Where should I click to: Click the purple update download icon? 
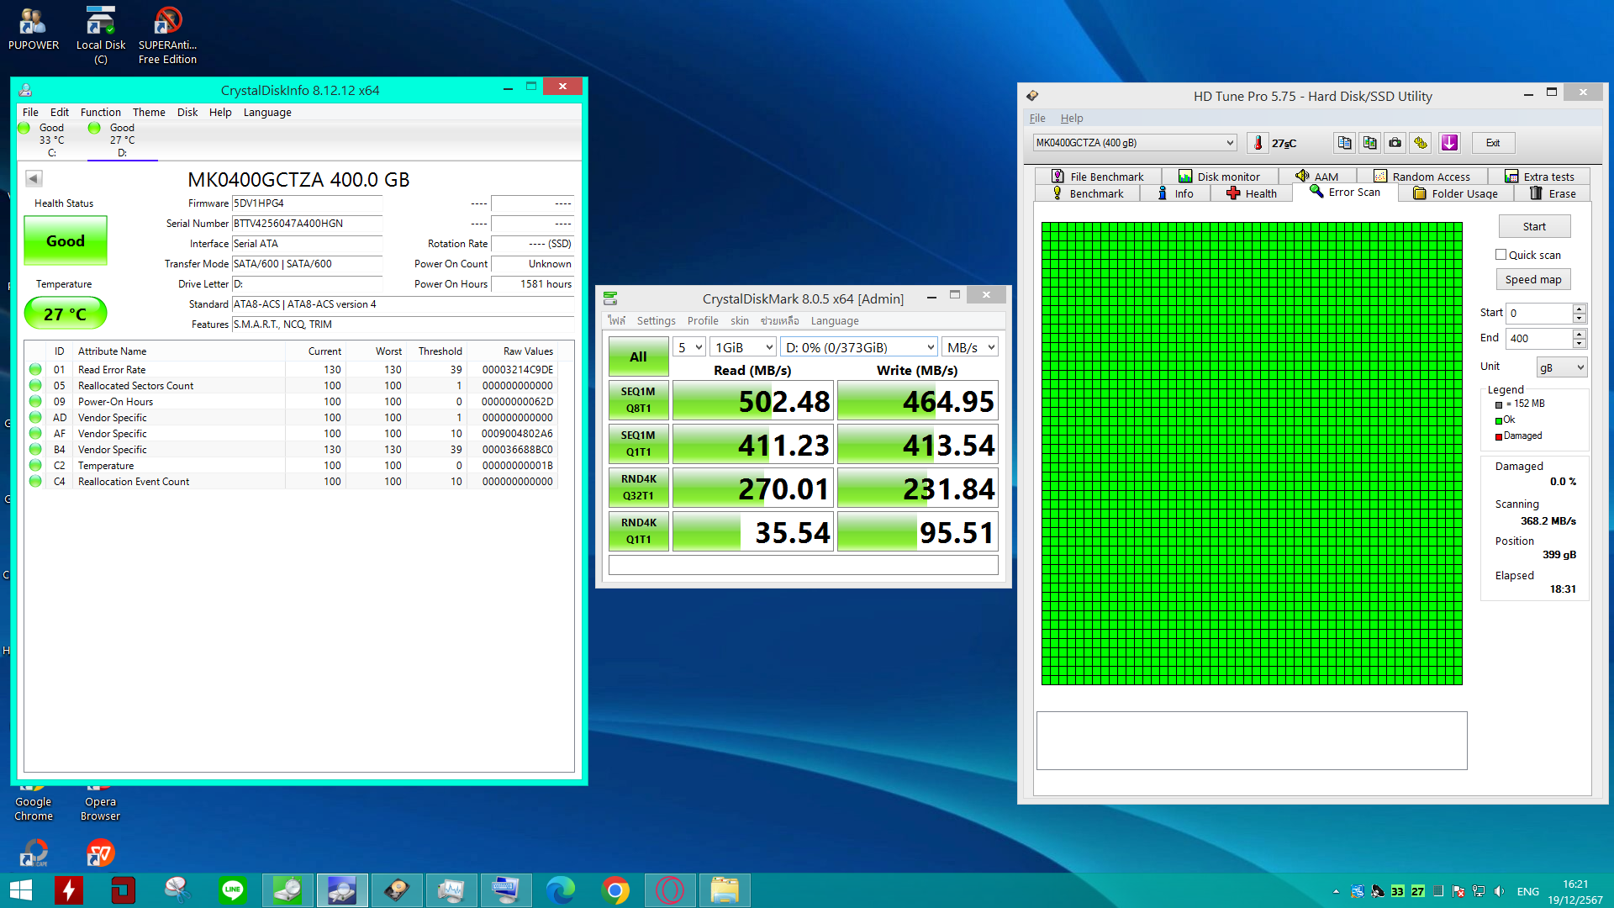point(1449,143)
